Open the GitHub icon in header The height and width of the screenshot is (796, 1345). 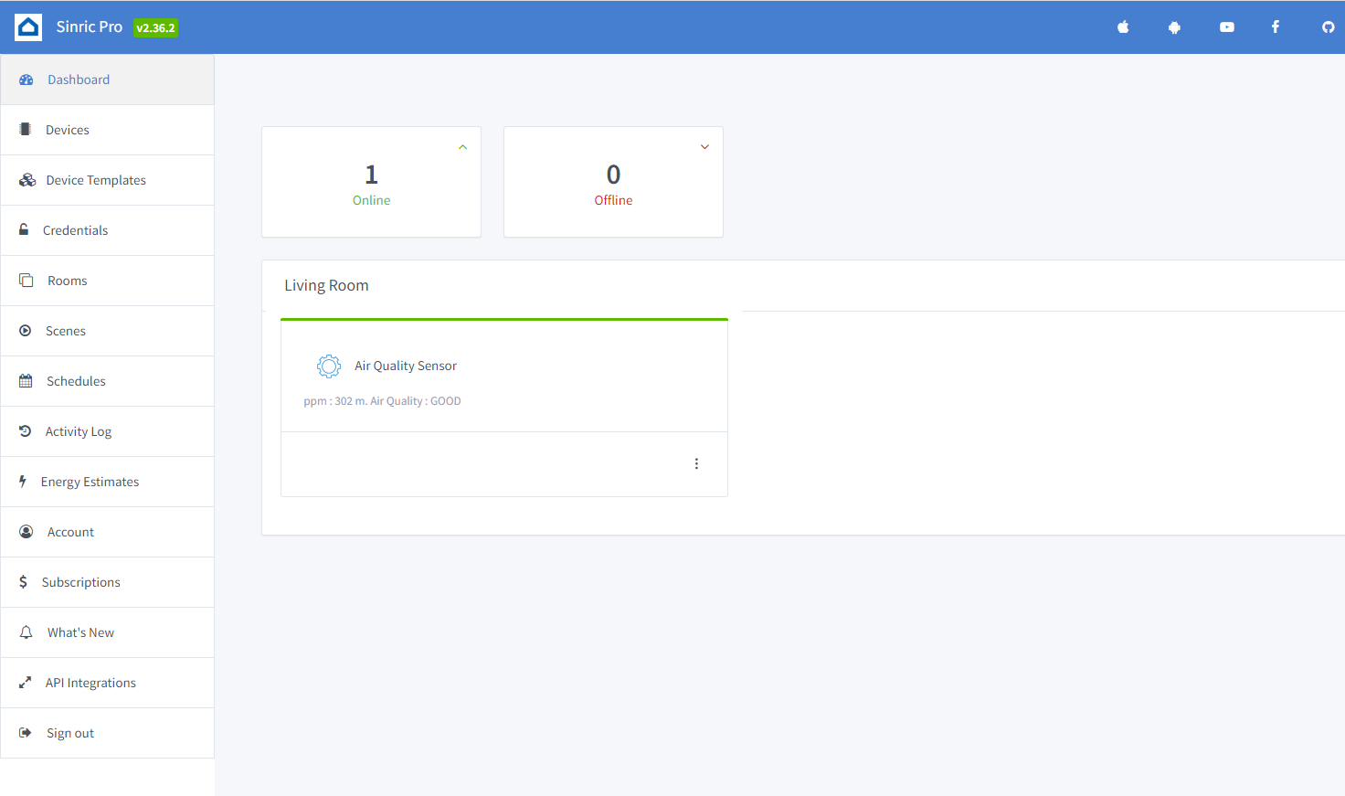1328,27
